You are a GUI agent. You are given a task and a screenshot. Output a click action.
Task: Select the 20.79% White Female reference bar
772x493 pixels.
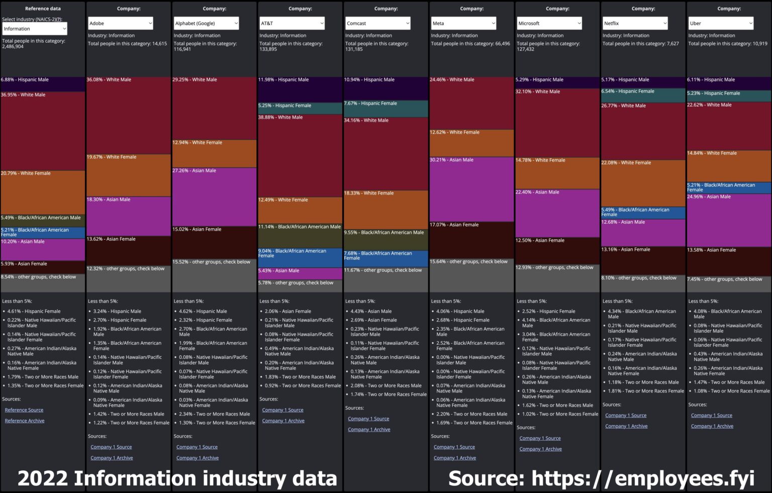pyautogui.click(x=43, y=192)
